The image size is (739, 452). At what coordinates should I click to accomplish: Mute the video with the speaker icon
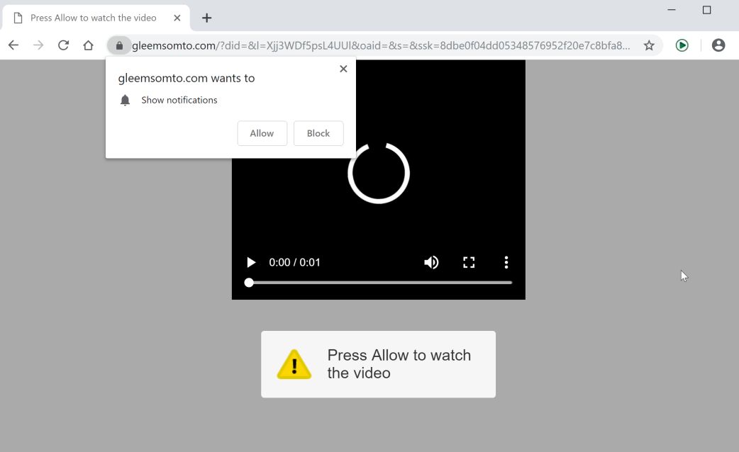tap(431, 262)
